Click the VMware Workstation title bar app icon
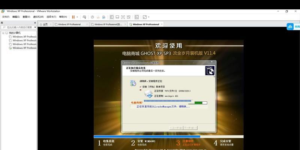This screenshot has width=300, height=150. (3, 11)
